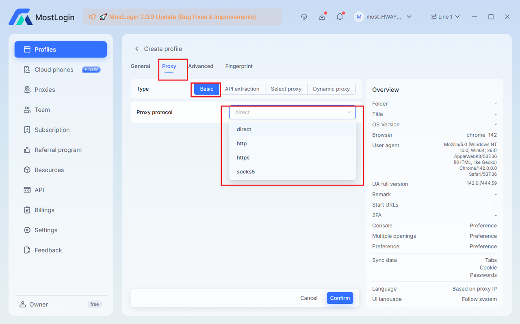This screenshot has width=520, height=324.
Task: Expand the Line 1 dropdown
Action: [445, 17]
